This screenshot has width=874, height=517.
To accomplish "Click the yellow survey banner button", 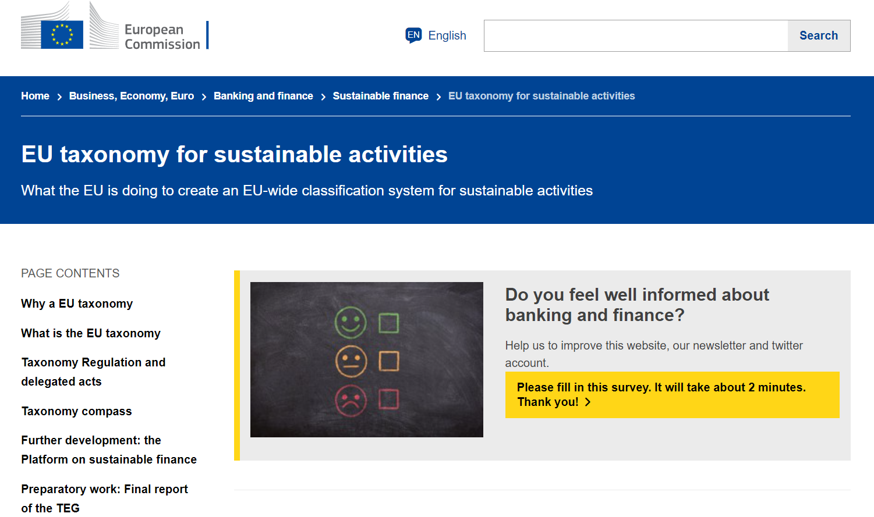I will 672,395.
